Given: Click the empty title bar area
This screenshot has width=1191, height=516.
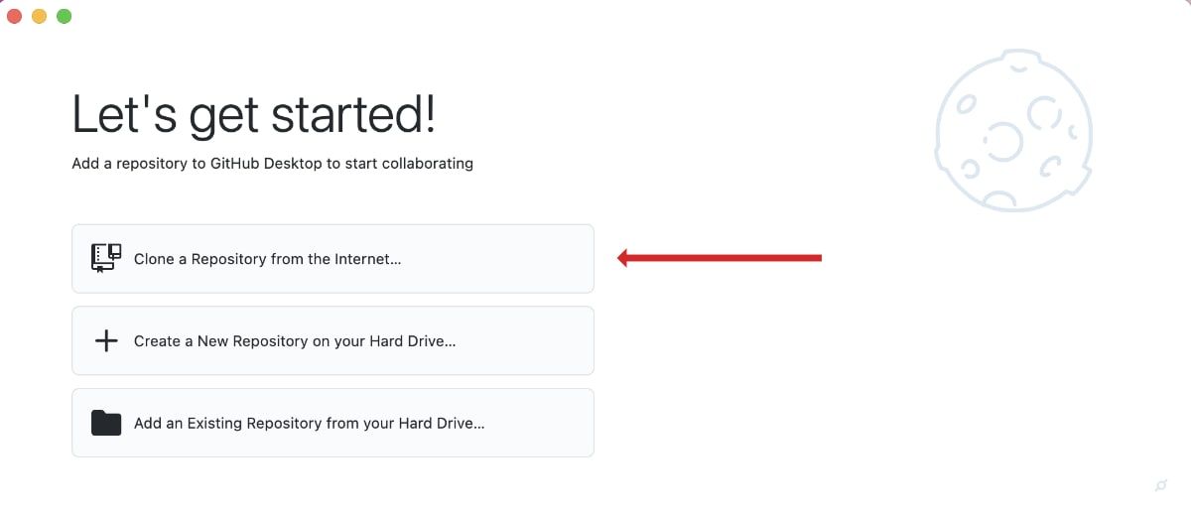Looking at the screenshot, I should [x=595, y=16].
